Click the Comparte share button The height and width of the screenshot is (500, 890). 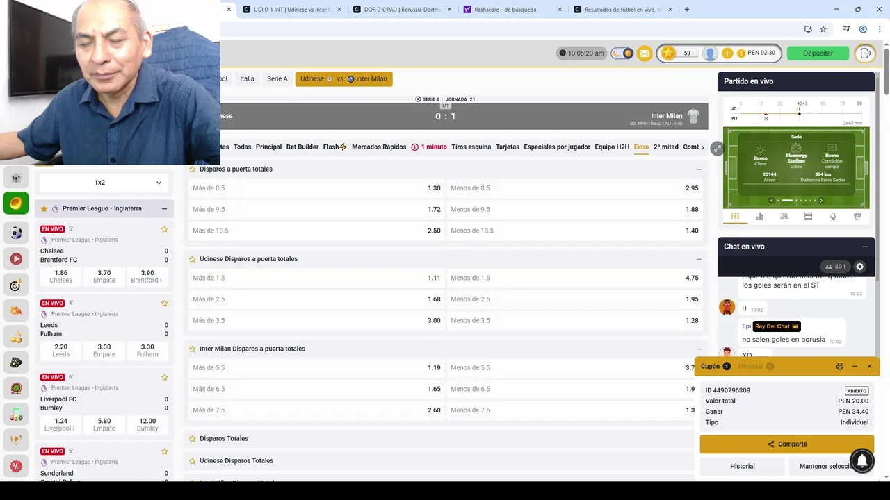coord(786,444)
